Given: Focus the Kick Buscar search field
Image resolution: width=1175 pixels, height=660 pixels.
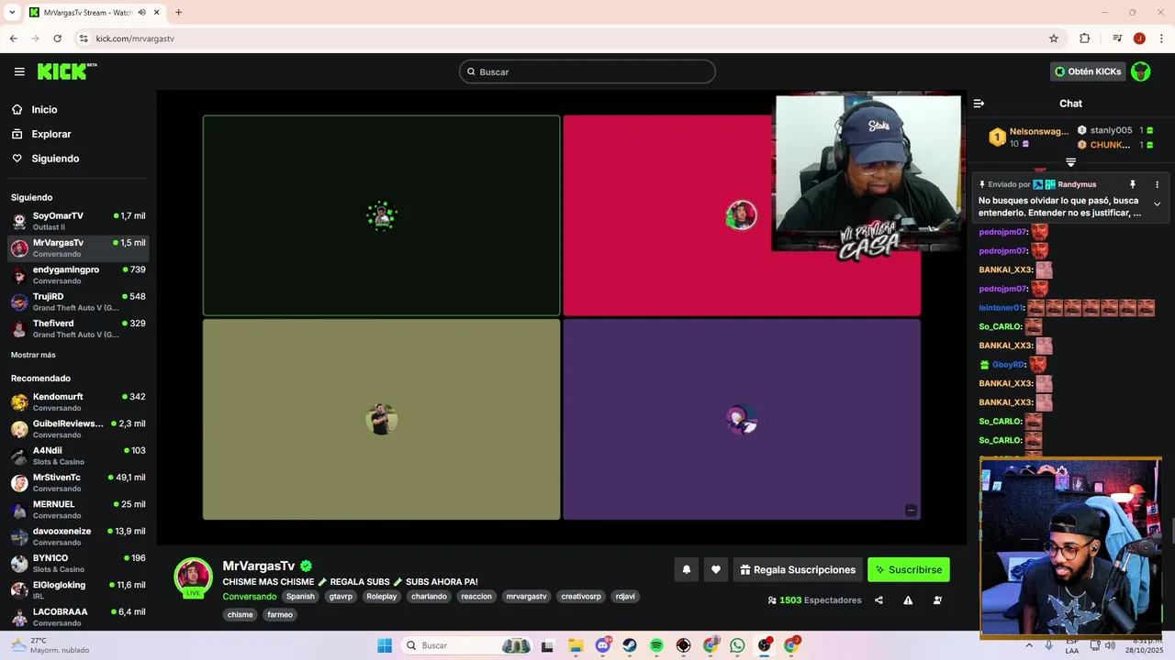Looking at the screenshot, I should coord(587,71).
